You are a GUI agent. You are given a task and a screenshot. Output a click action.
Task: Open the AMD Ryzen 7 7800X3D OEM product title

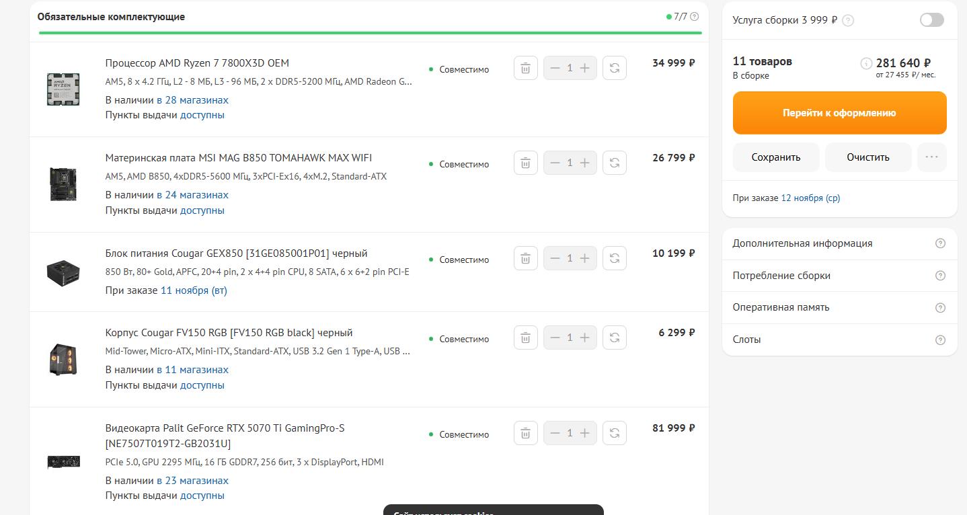point(197,63)
